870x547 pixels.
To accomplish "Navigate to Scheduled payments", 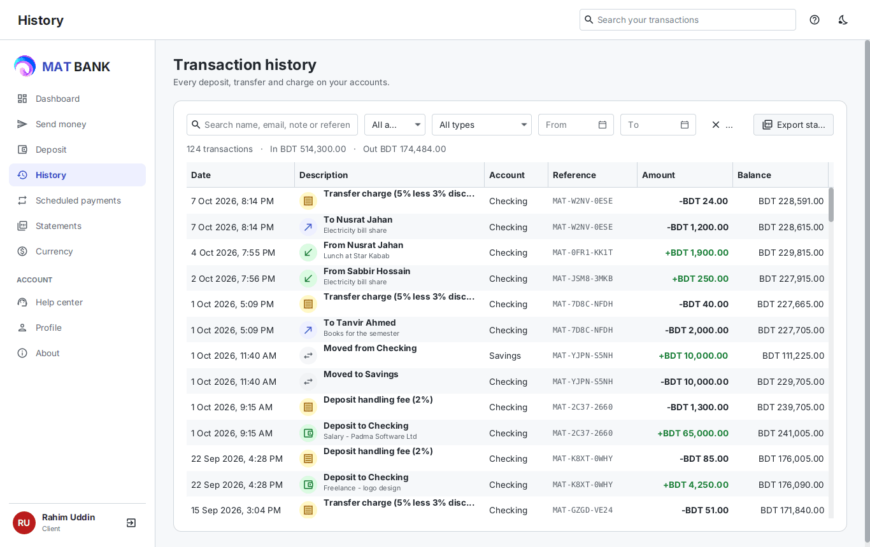I will [77, 200].
